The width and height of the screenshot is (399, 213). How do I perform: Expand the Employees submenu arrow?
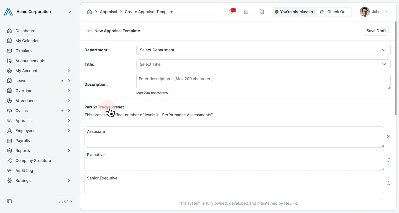click(69, 131)
